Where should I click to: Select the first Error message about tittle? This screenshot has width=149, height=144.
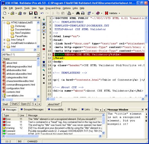52,119
